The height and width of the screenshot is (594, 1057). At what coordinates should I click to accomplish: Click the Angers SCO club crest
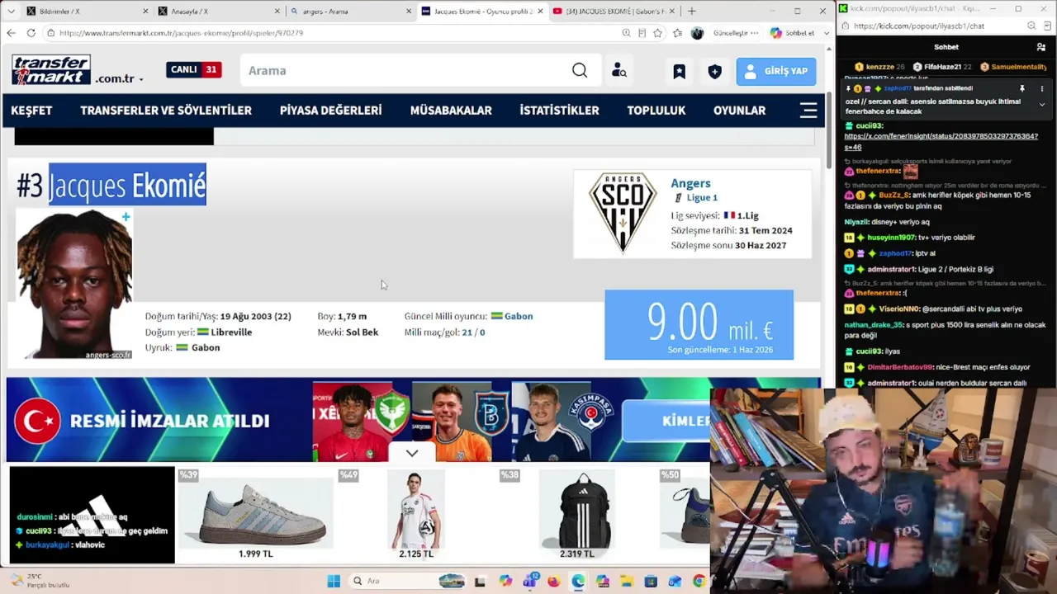pos(623,213)
